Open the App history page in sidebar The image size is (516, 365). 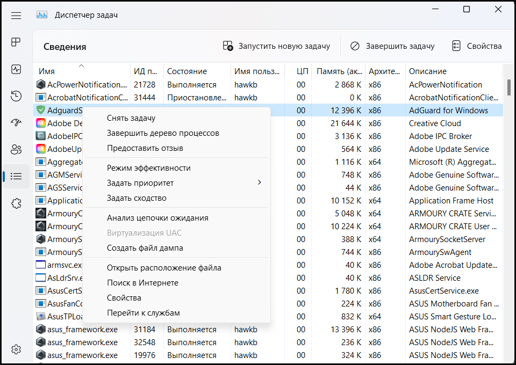click(16, 96)
